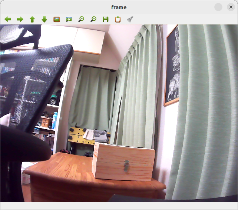Close the frame window
Image resolution: width=238 pixels, height=210 pixels.
click(230, 7)
